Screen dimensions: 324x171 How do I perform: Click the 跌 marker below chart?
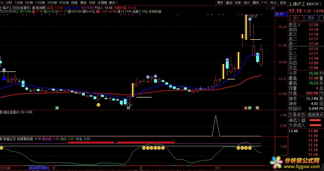[250, 108]
